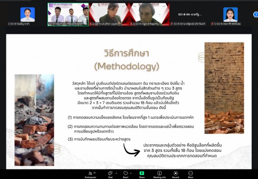The width and height of the screenshot is (258, 179).
Task: Select the man in green shirt video
Action: 149,14
